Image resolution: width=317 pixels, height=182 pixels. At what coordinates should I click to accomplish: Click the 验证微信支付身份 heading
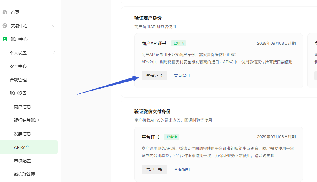coord(153,112)
